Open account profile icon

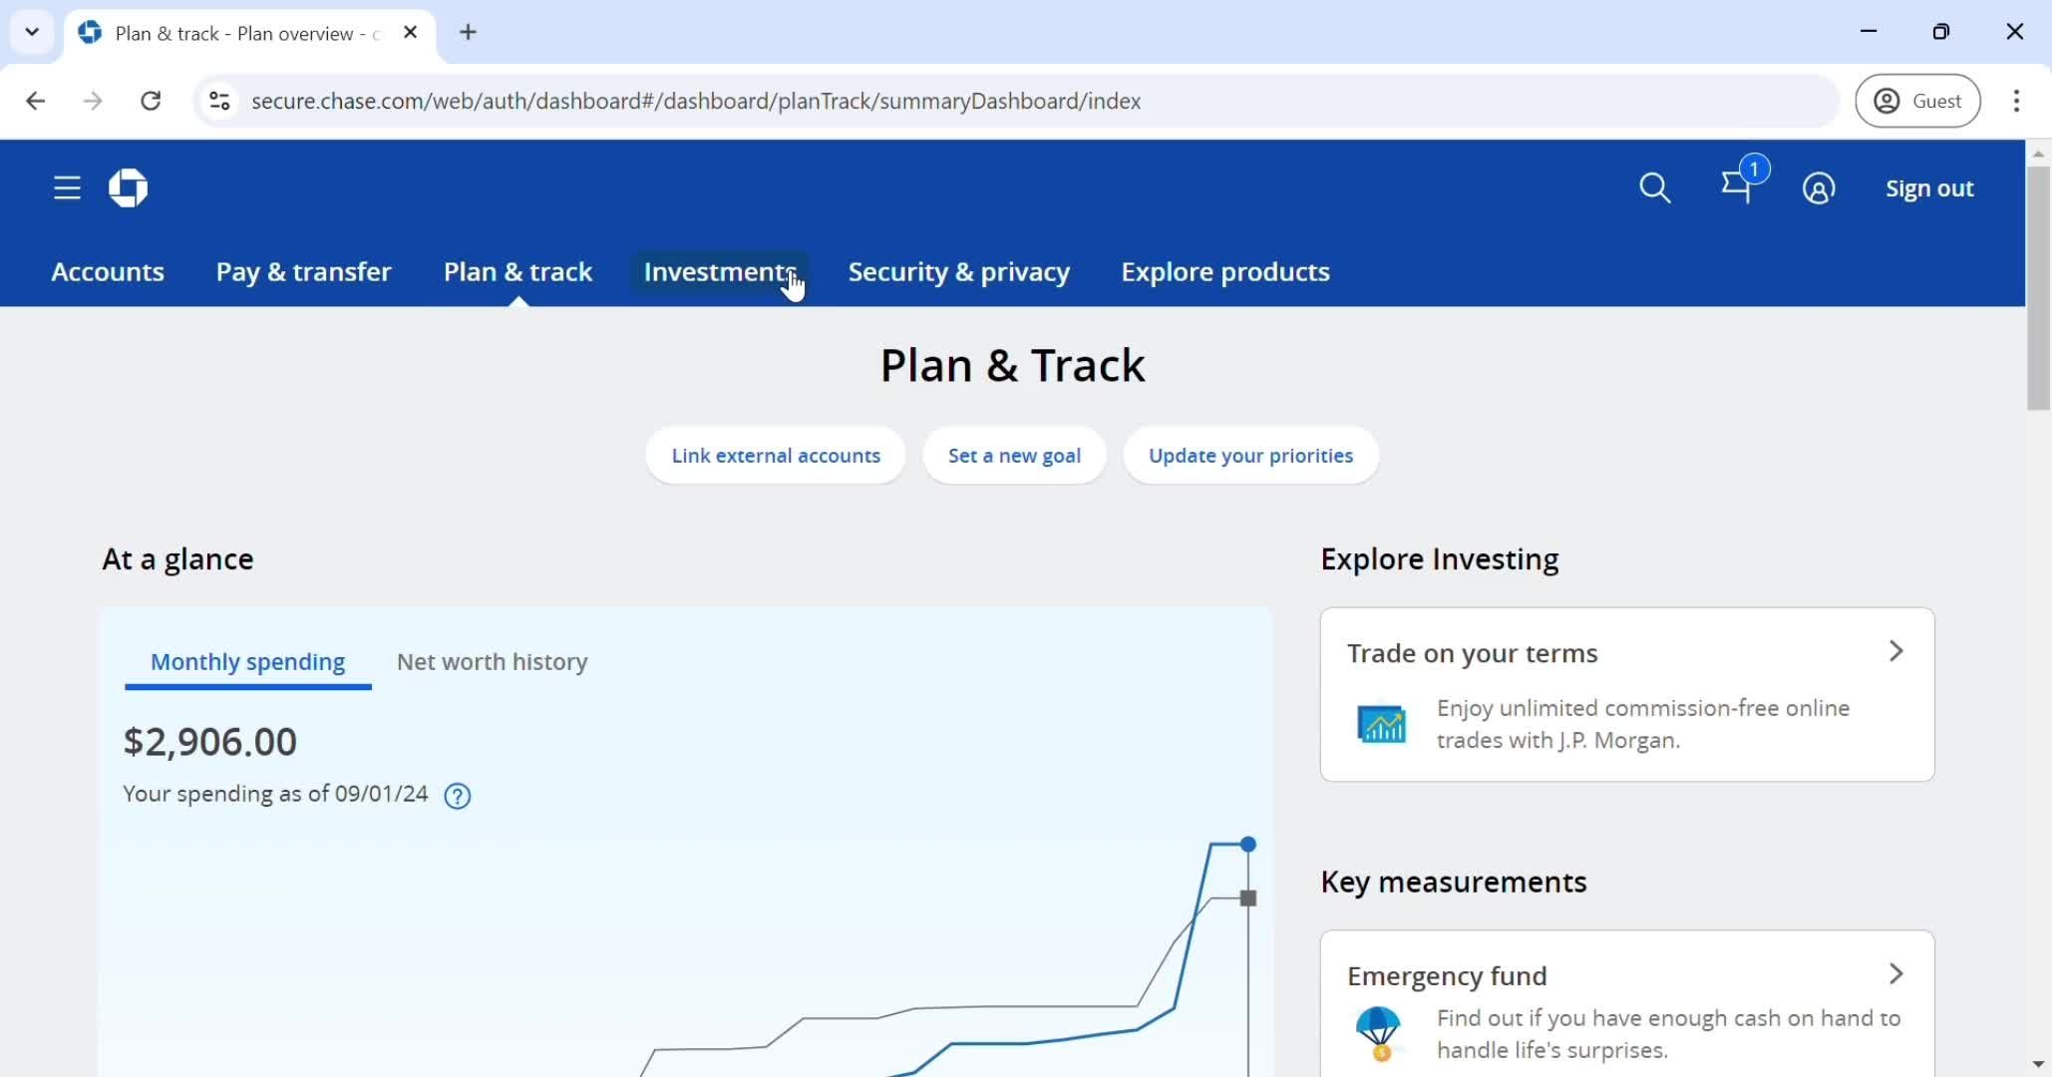[x=1820, y=188]
